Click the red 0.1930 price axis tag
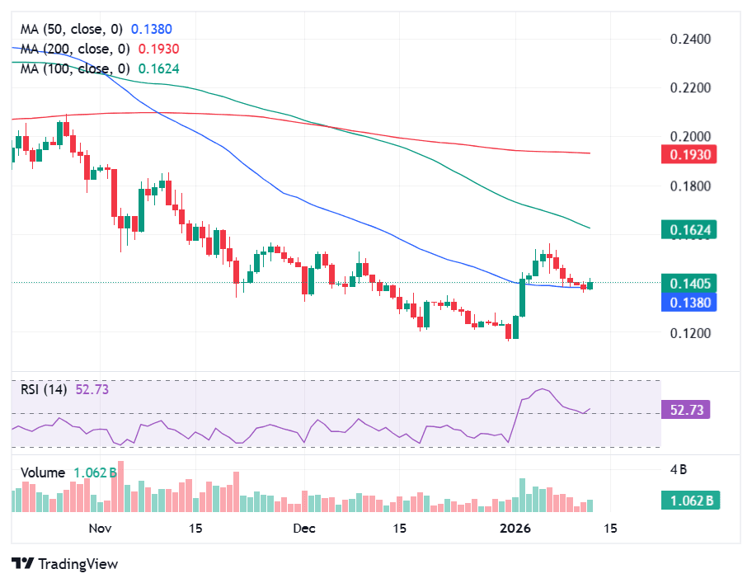Image resolution: width=752 pixels, height=583 pixels. 690,154
